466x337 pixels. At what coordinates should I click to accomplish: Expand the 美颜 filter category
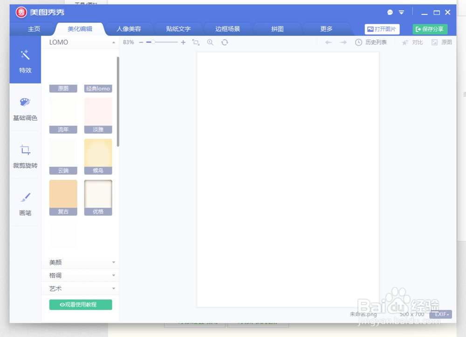point(80,262)
